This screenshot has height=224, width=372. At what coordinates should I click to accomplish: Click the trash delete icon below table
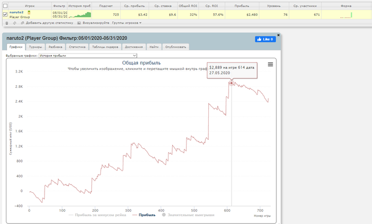point(6,23)
